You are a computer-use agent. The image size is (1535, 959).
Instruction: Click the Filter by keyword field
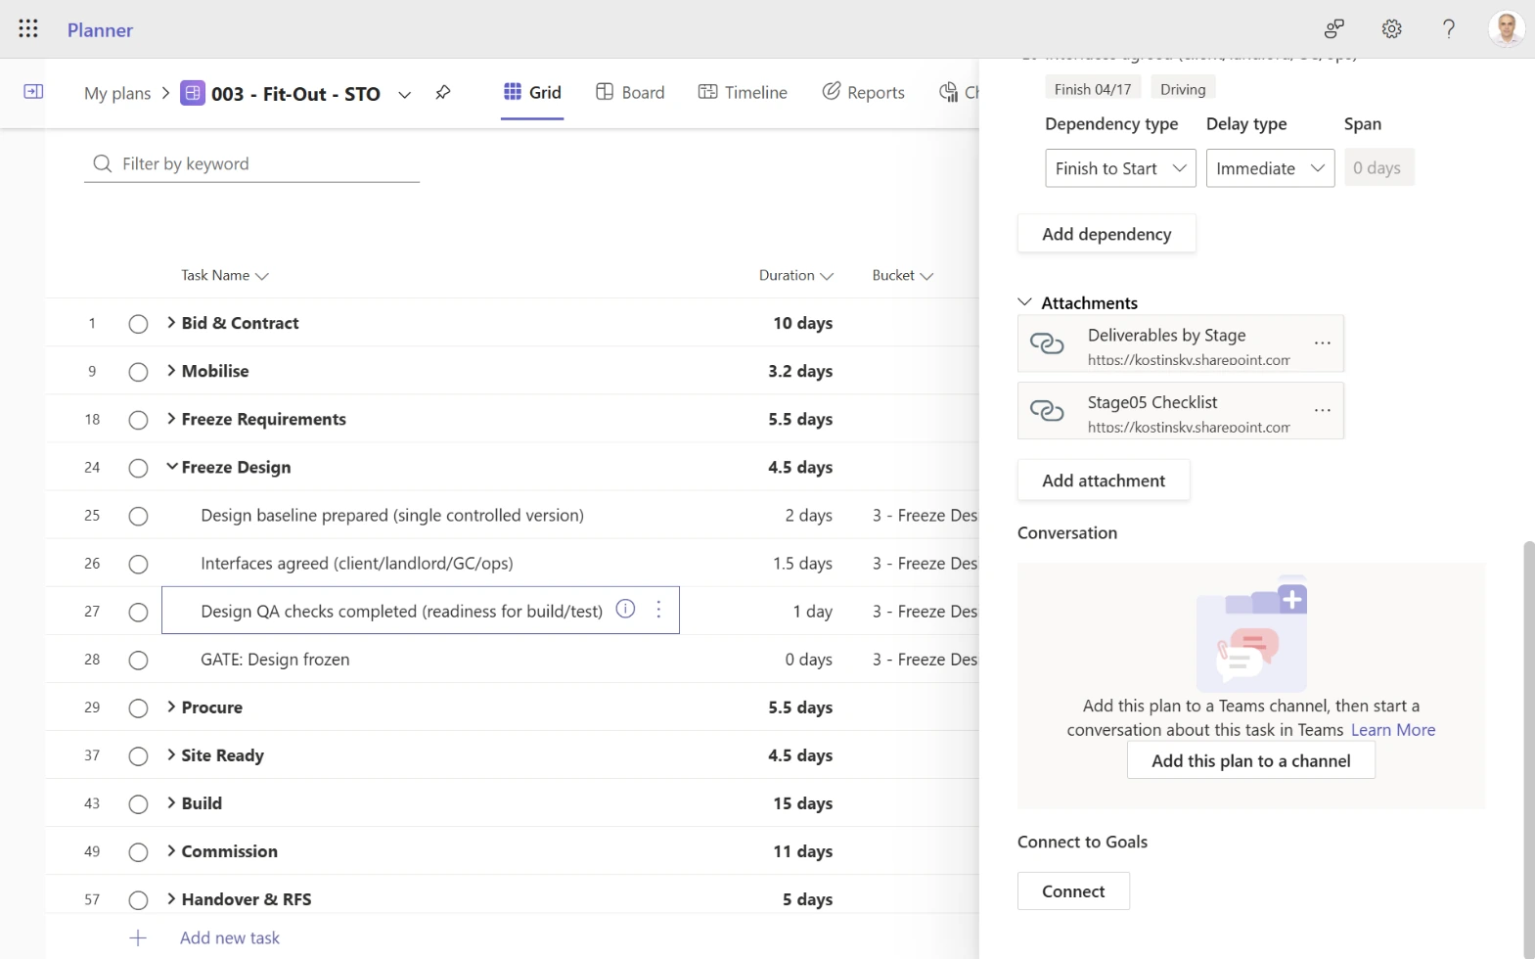pos(252,163)
